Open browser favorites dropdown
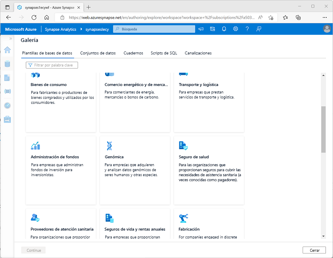This screenshot has width=333, height=258. click(285, 17)
